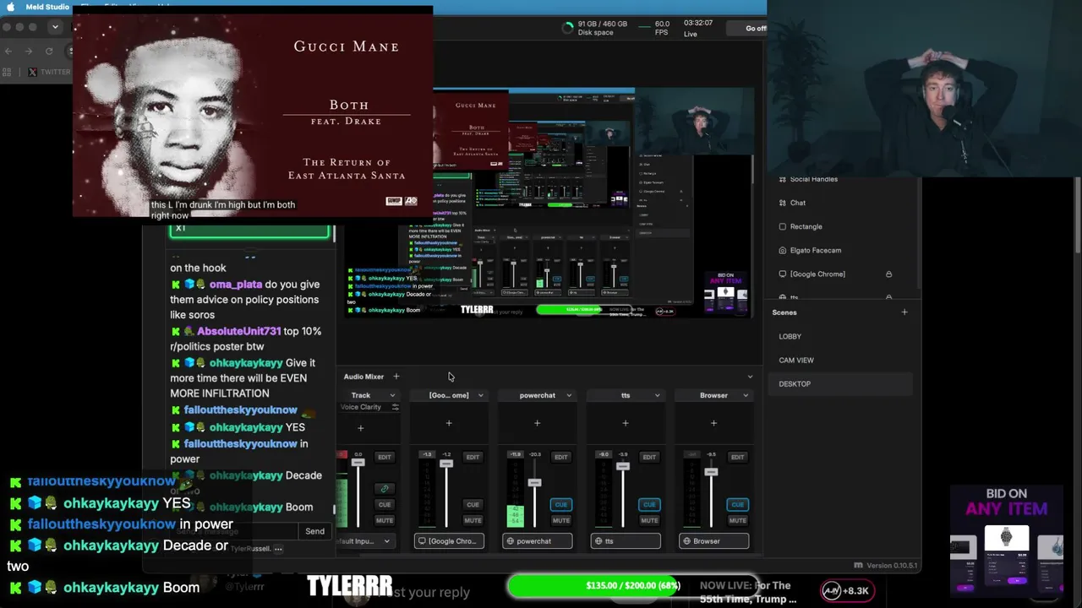Add an effect to the tts channel
This screenshot has height=608, width=1082.
pos(626,423)
